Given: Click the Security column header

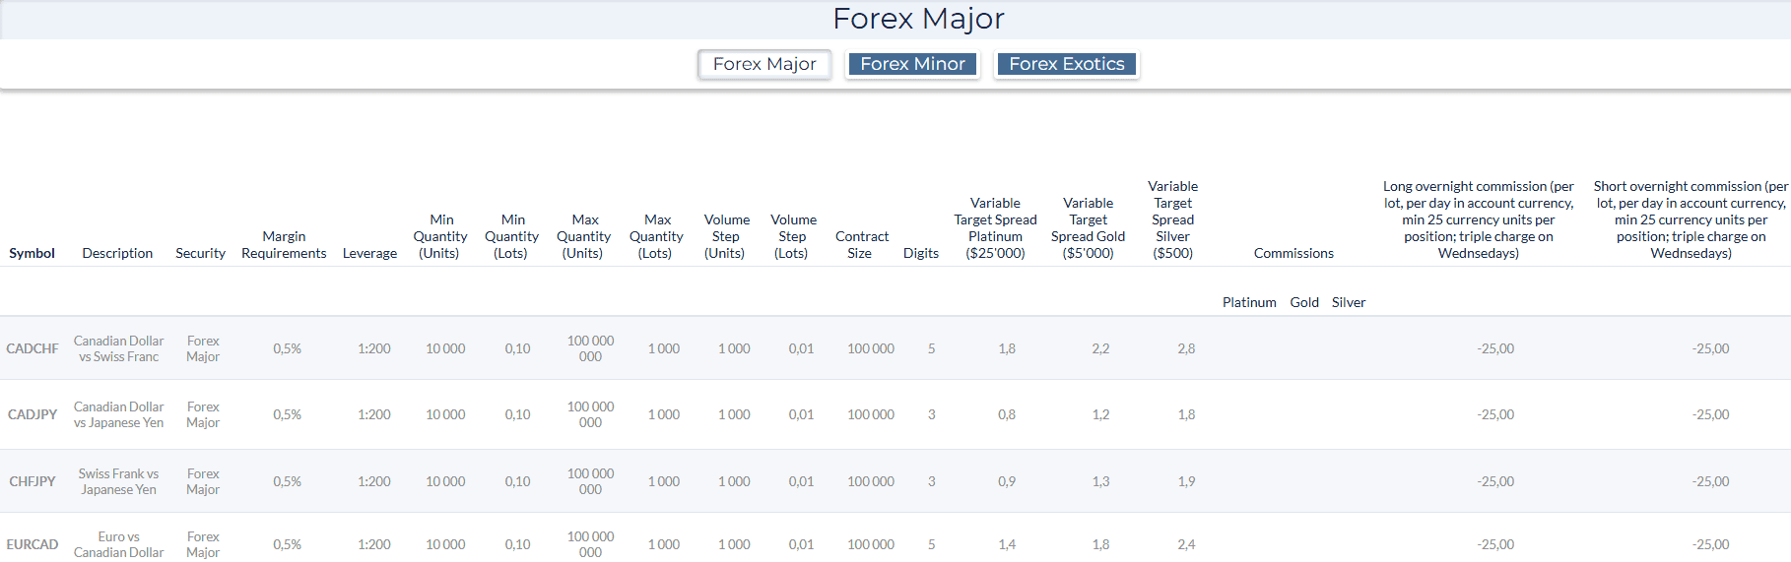Looking at the screenshot, I should (x=200, y=253).
